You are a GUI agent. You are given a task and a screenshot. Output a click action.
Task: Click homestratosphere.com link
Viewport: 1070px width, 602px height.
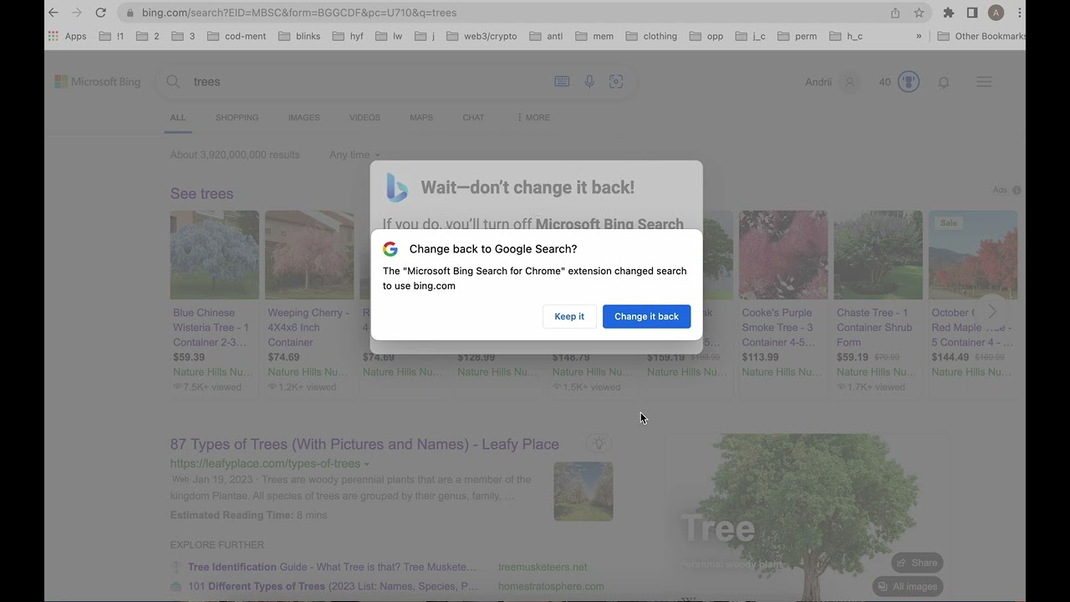click(551, 586)
